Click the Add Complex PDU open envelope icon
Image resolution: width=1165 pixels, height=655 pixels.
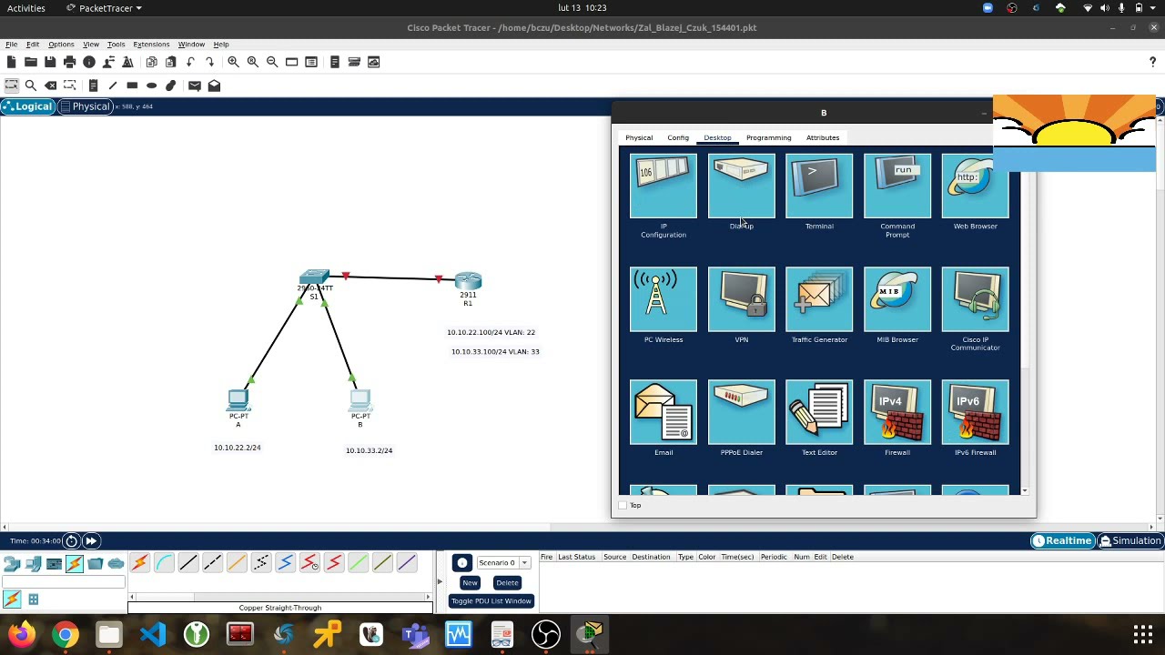click(x=214, y=86)
